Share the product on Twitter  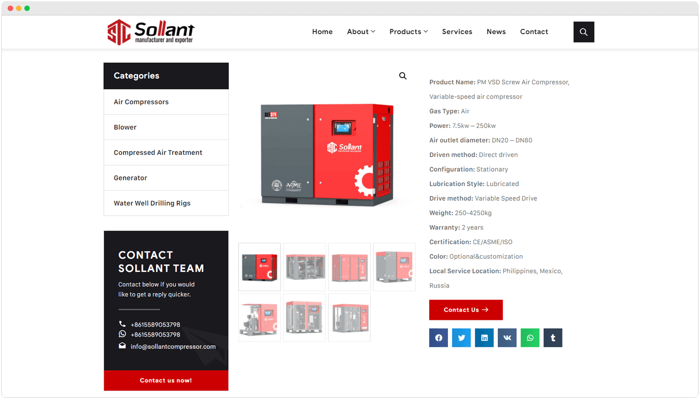pos(462,338)
